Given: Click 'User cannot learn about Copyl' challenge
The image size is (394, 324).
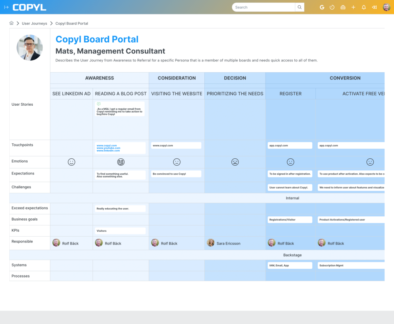Looking at the screenshot, I should point(290,188).
